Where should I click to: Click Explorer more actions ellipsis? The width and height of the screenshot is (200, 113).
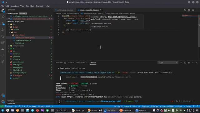point(51,10)
